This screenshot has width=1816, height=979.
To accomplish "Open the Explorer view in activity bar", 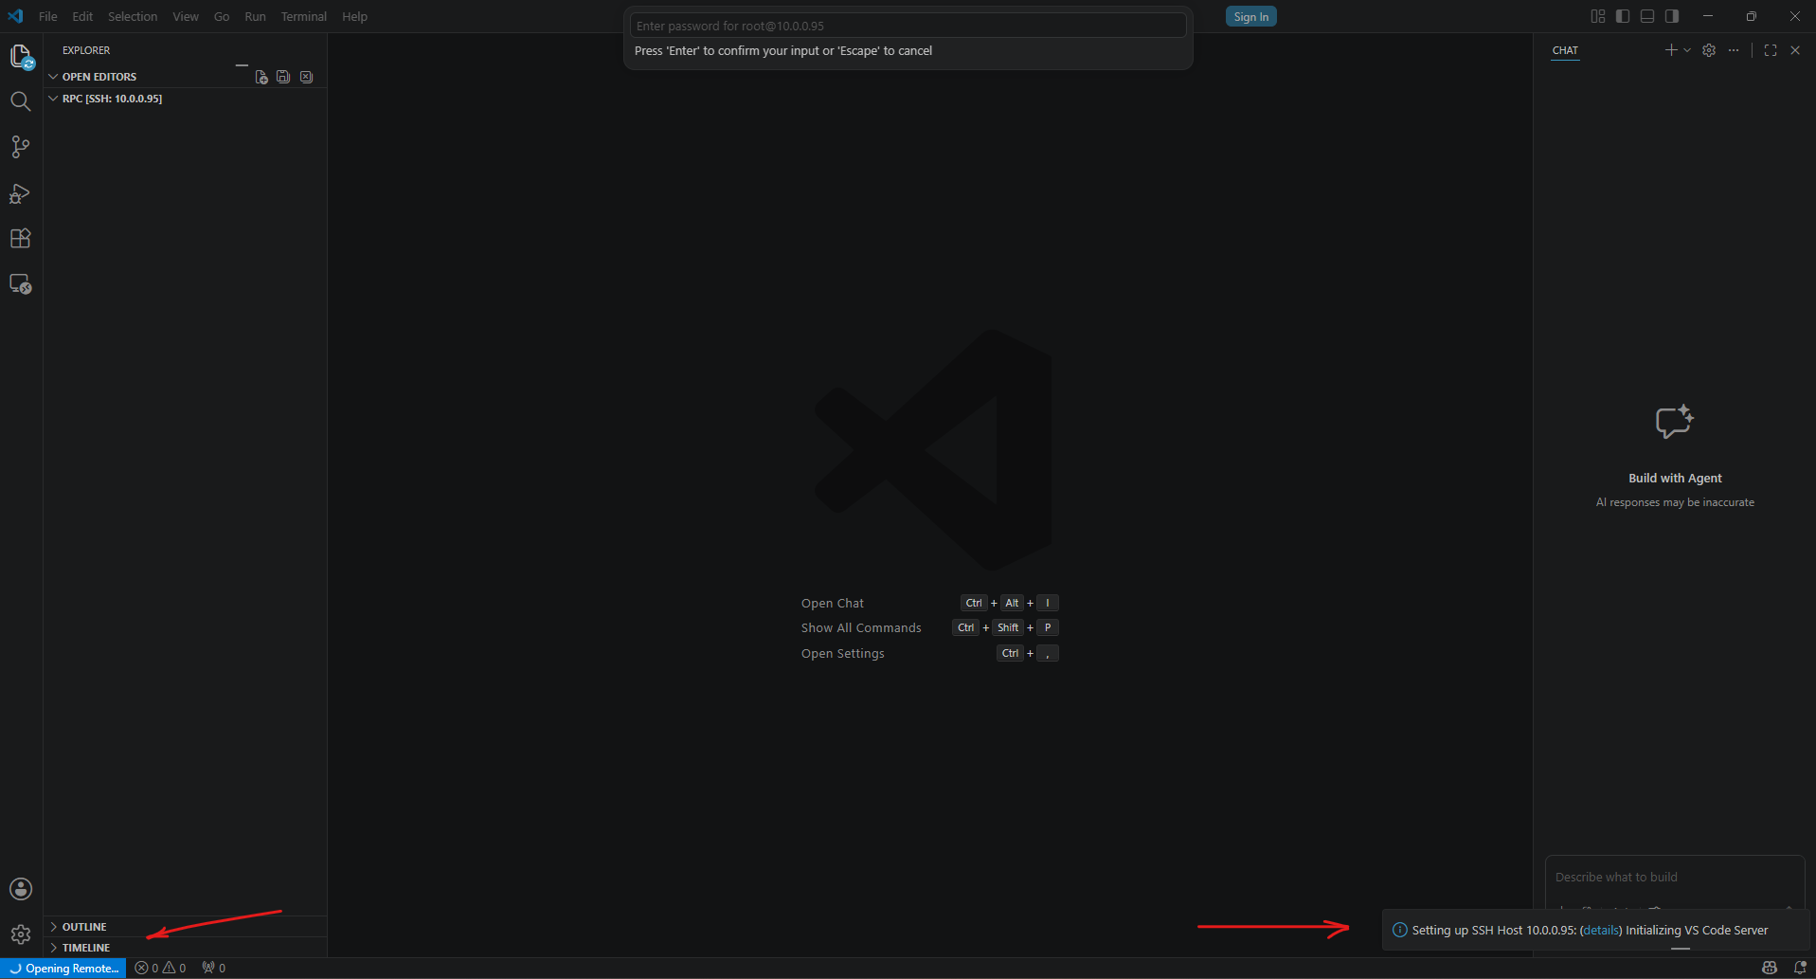I will [x=21, y=57].
